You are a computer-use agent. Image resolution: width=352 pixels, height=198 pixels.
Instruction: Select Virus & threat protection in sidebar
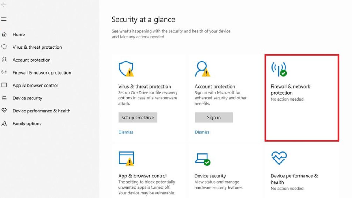pos(37,47)
